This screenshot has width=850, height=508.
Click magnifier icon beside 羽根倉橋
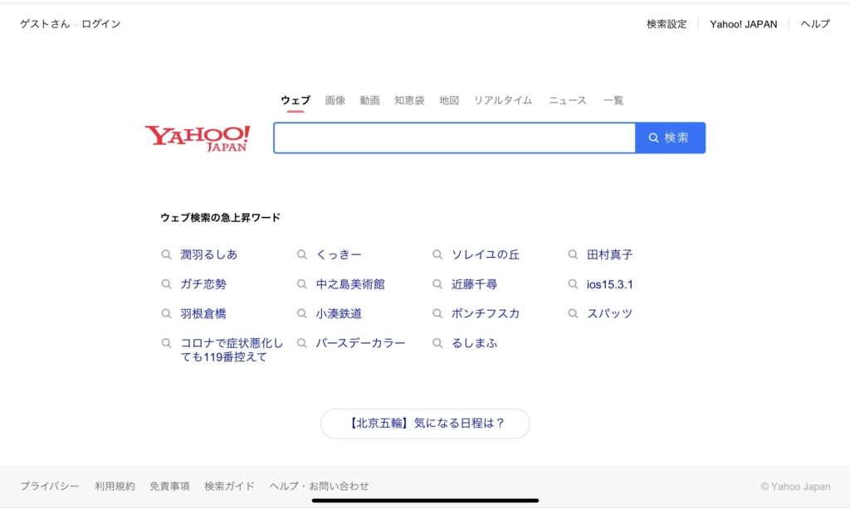click(166, 313)
